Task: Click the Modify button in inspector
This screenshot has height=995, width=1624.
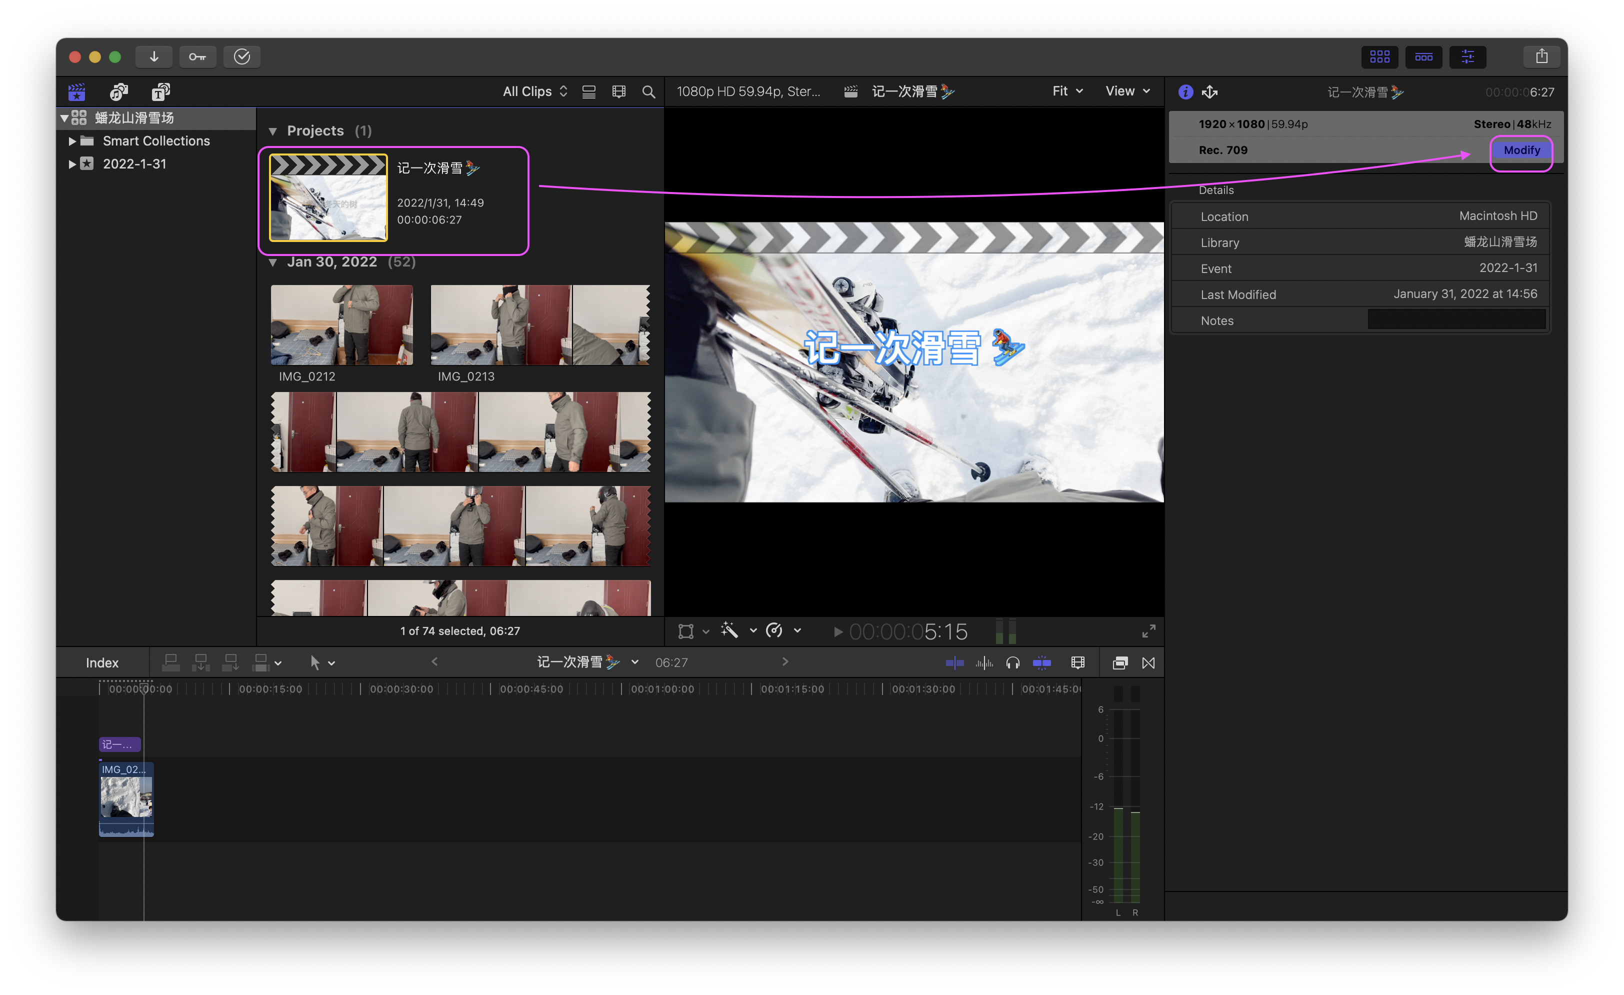Action: click(x=1521, y=150)
